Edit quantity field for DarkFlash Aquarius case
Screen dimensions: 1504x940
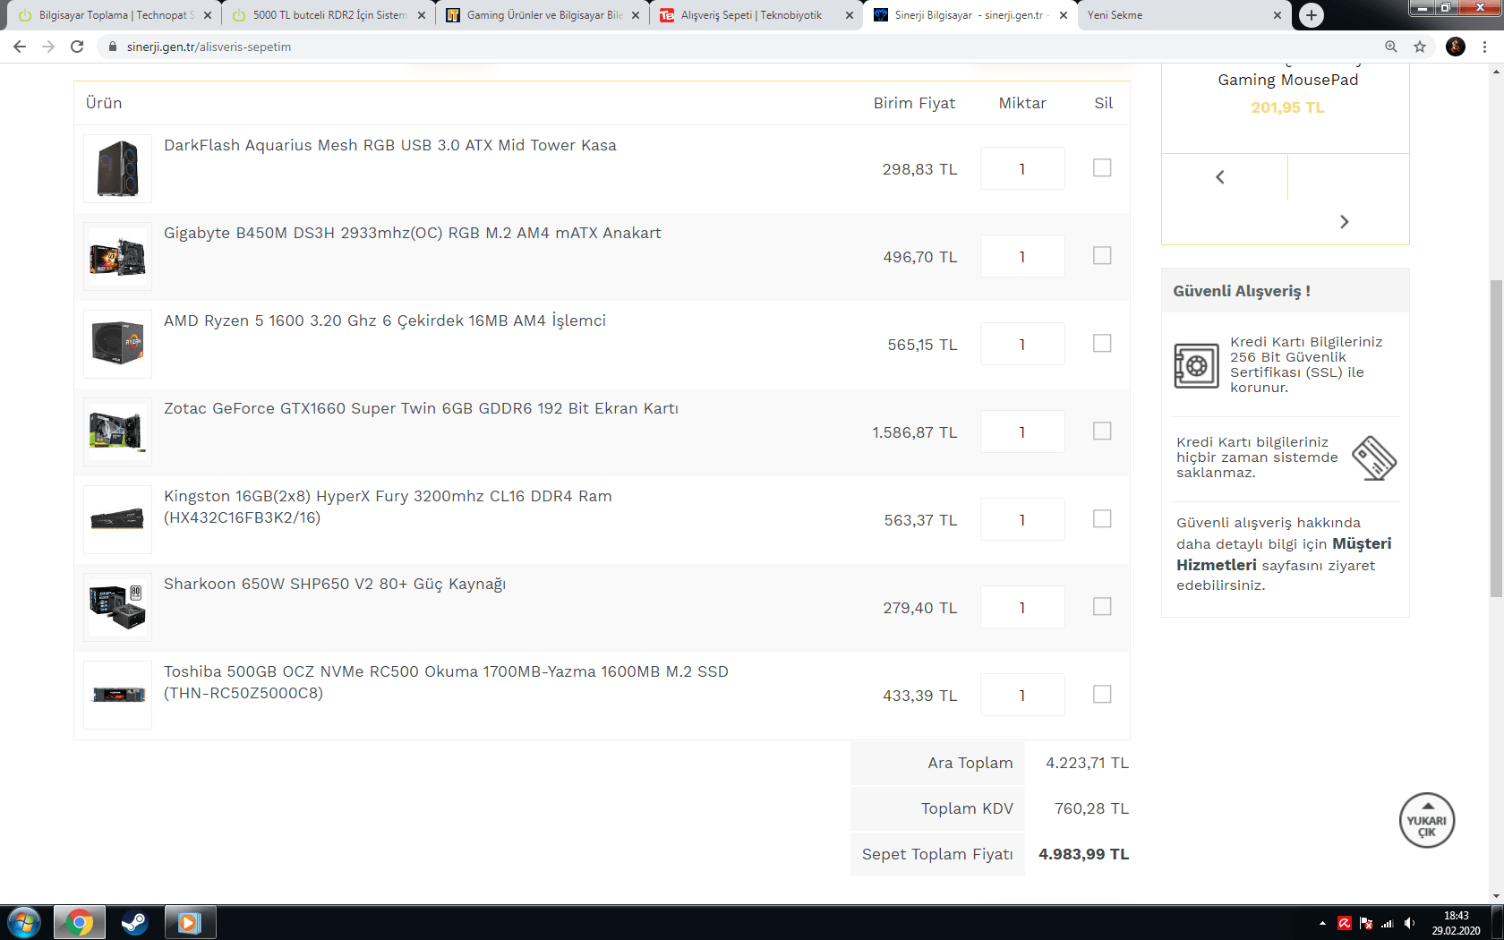(1022, 168)
